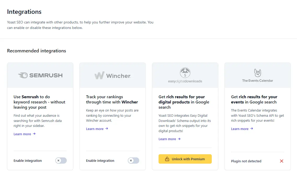Enable the Semrush integration toggle
Viewport: 297px width, 179px height.
coord(61,161)
